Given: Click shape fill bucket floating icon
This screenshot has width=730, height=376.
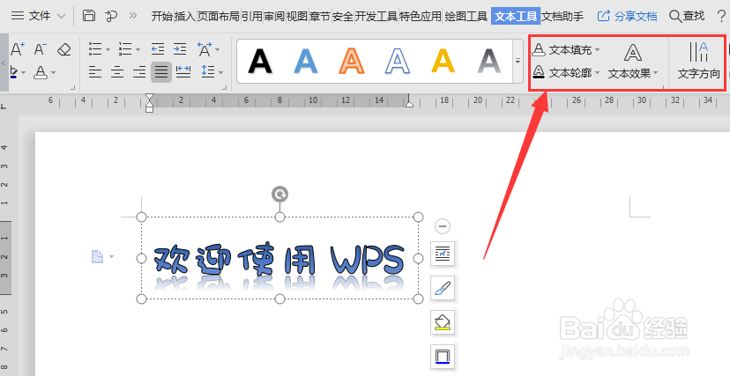Looking at the screenshot, I should (443, 322).
